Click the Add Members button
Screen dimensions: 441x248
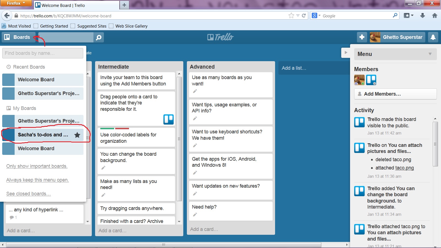pyautogui.click(x=395, y=94)
